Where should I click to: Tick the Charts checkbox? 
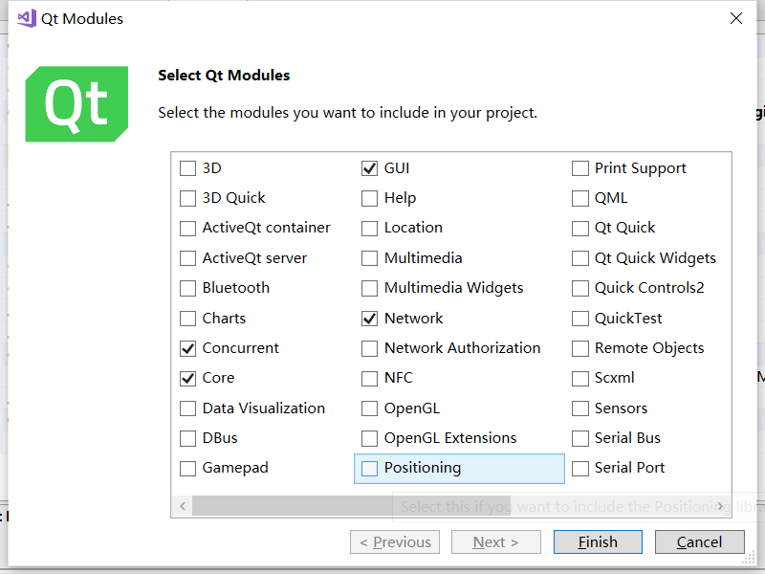point(187,319)
